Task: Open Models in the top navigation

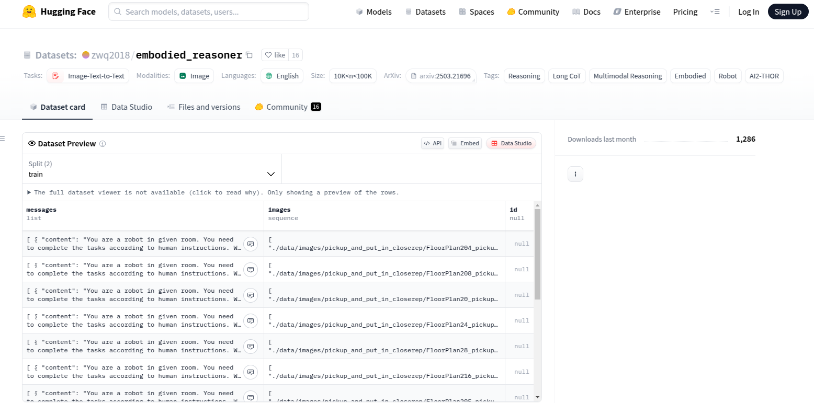Action: 374,11
